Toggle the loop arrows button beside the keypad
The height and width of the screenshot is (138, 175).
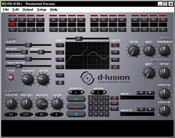(114, 103)
